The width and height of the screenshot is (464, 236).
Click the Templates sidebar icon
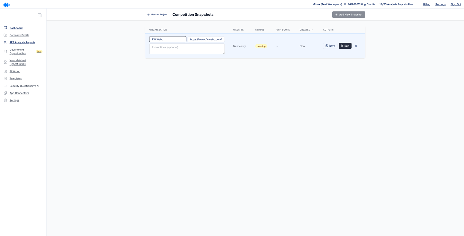[x=5, y=78]
